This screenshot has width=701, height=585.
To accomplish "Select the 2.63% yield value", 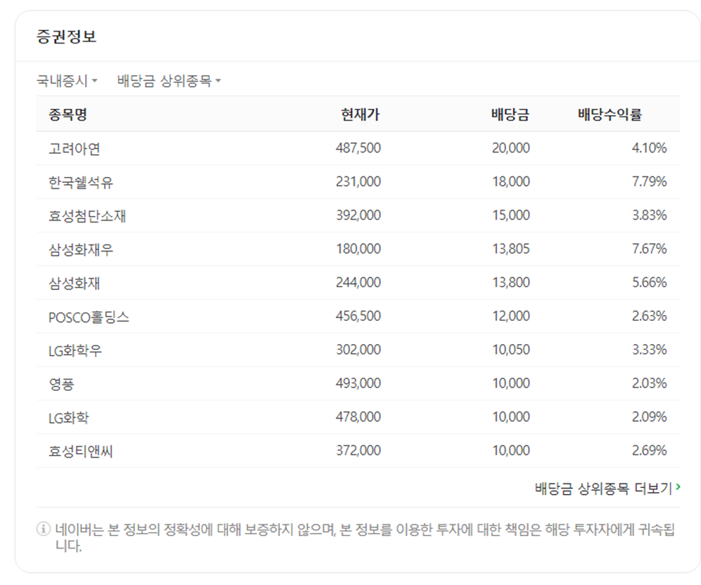I will (649, 316).
